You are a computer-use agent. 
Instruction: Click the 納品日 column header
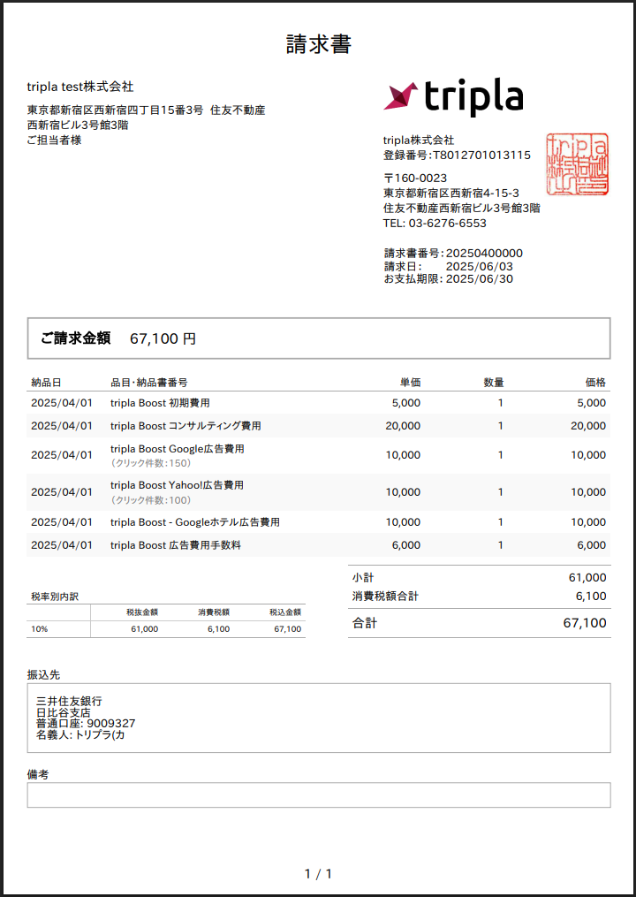point(46,382)
